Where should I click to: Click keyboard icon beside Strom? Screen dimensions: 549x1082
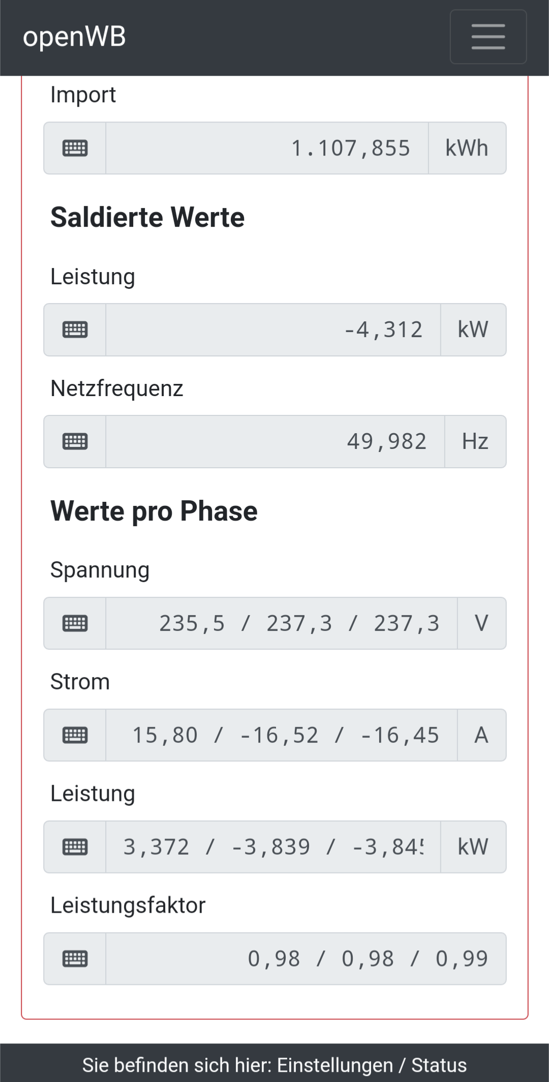coord(75,735)
